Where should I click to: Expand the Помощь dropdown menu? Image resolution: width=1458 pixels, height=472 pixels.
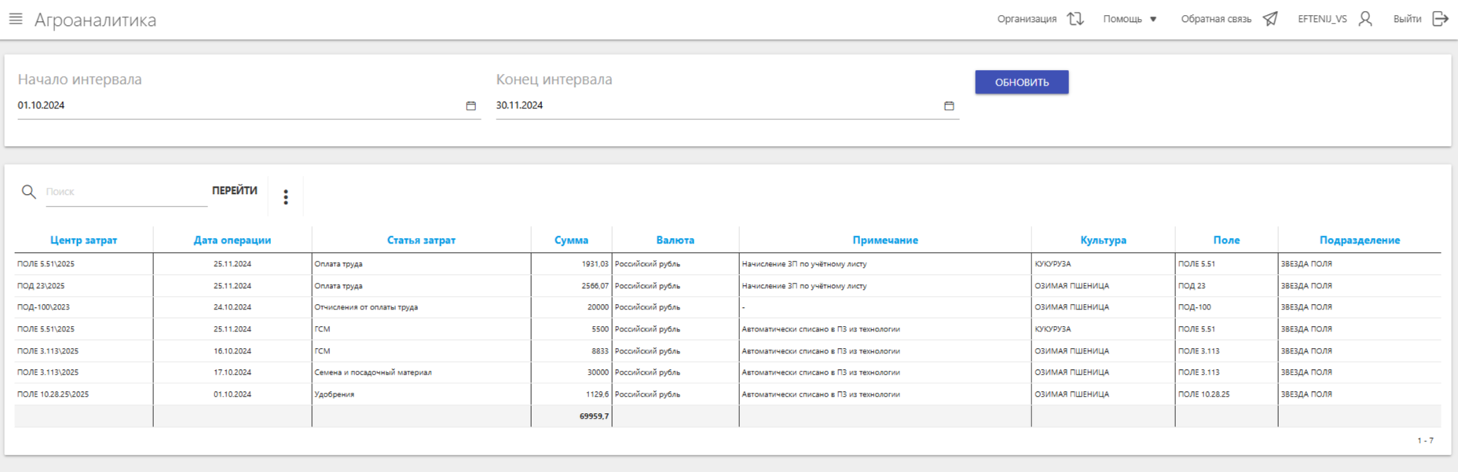(x=1130, y=19)
